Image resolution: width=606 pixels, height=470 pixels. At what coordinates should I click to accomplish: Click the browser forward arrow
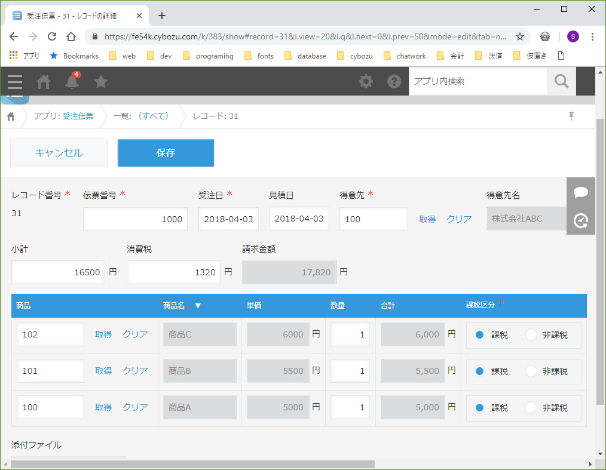point(33,36)
